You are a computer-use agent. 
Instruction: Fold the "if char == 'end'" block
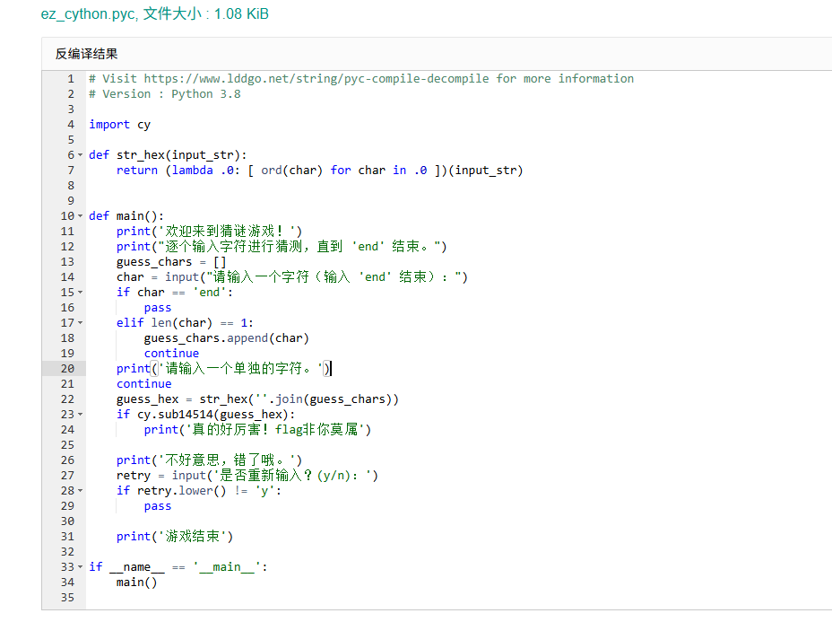click(81, 293)
